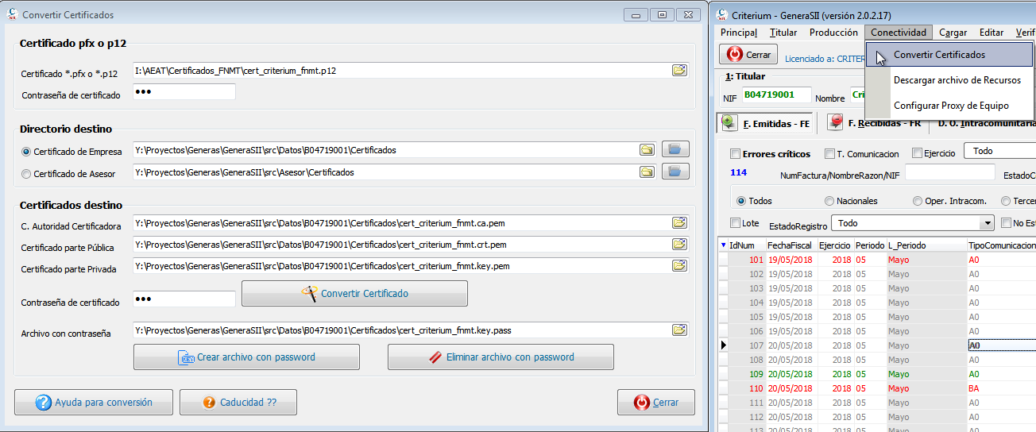Click the IdNum column sort arrow

[723, 245]
